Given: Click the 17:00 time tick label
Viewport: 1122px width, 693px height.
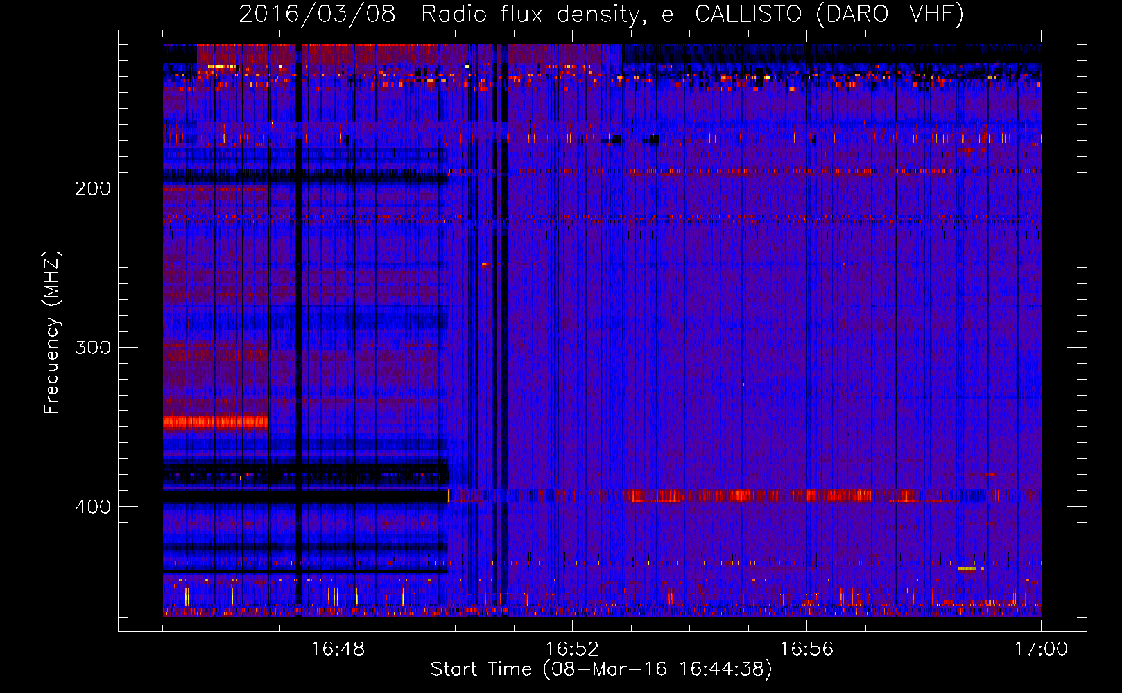Looking at the screenshot, I should tap(1041, 649).
